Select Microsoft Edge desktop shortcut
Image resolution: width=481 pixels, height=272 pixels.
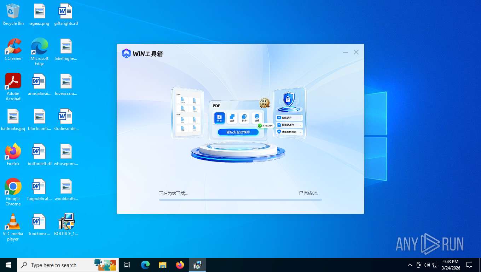(x=40, y=52)
